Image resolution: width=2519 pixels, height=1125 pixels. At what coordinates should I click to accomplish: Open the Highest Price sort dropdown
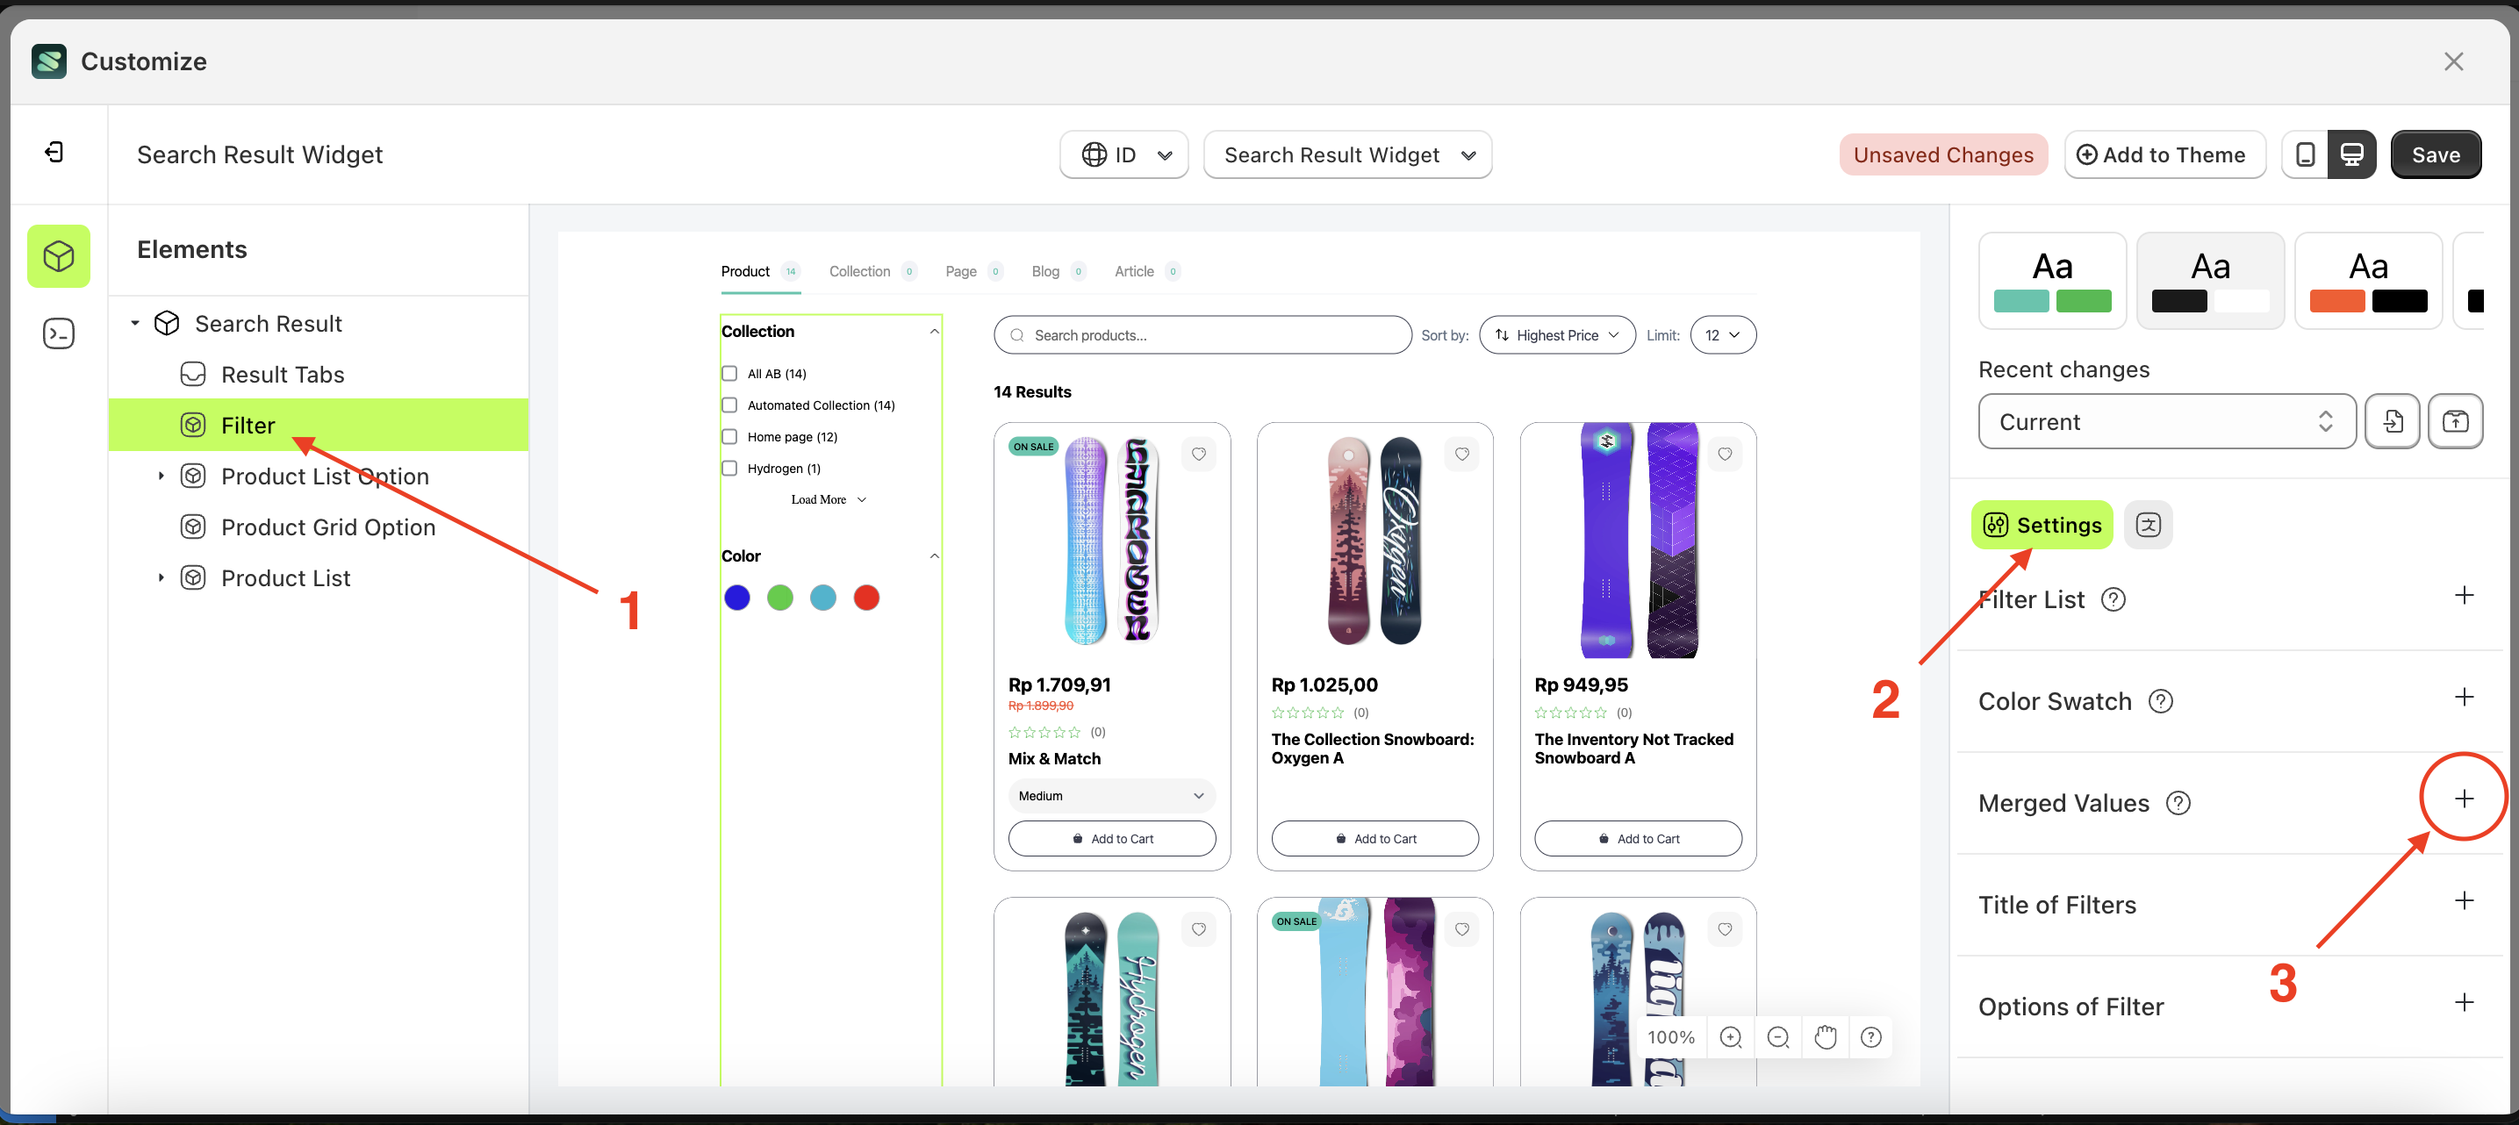tap(1557, 334)
